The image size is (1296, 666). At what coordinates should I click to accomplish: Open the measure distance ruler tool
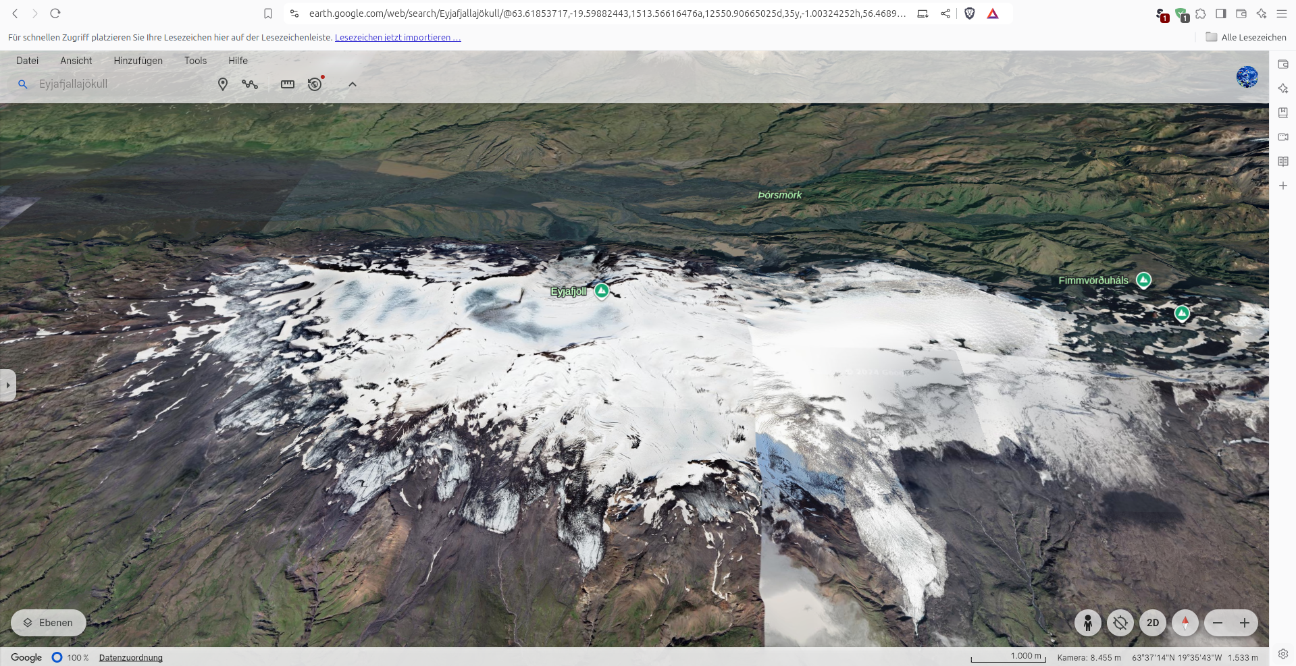tap(288, 84)
